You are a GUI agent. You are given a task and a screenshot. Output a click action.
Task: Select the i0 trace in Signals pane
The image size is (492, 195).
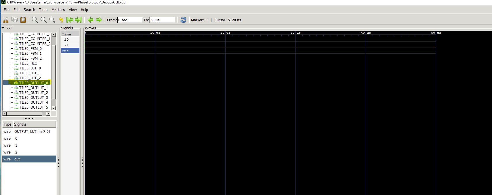tap(70, 39)
